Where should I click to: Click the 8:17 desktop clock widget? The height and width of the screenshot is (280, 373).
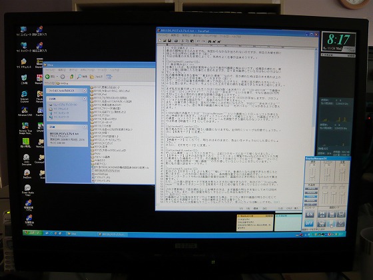(x=339, y=42)
